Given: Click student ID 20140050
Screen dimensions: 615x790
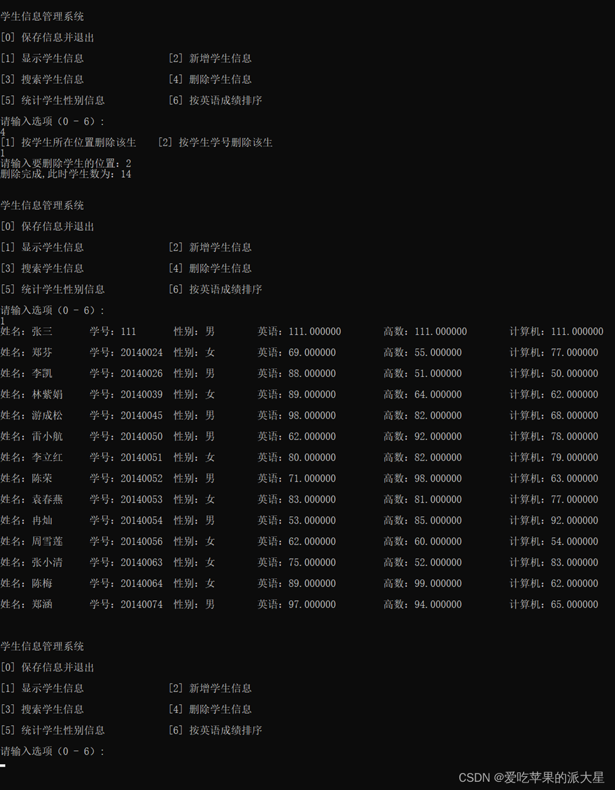Looking at the screenshot, I should [142, 436].
